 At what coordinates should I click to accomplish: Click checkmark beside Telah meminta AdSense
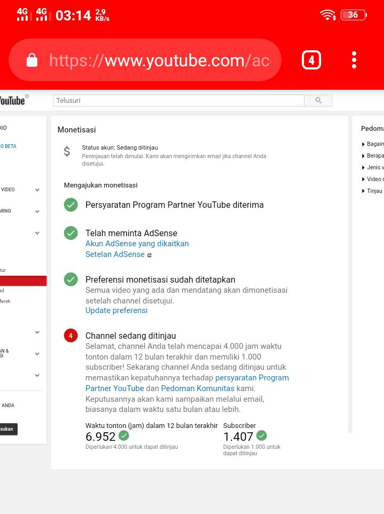70,233
